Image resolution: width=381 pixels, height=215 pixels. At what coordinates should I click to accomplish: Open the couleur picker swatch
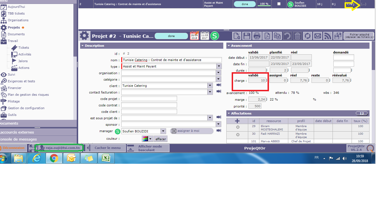pyautogui.click(x=147, y=139)
